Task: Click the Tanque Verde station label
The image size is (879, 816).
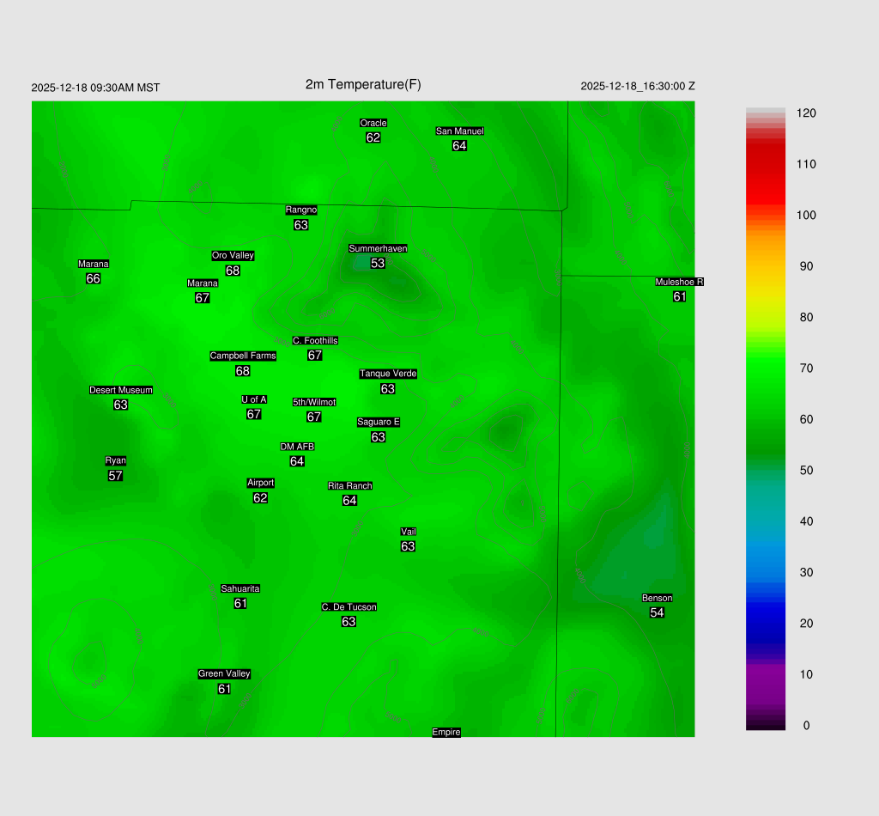Action: [388, 374]
